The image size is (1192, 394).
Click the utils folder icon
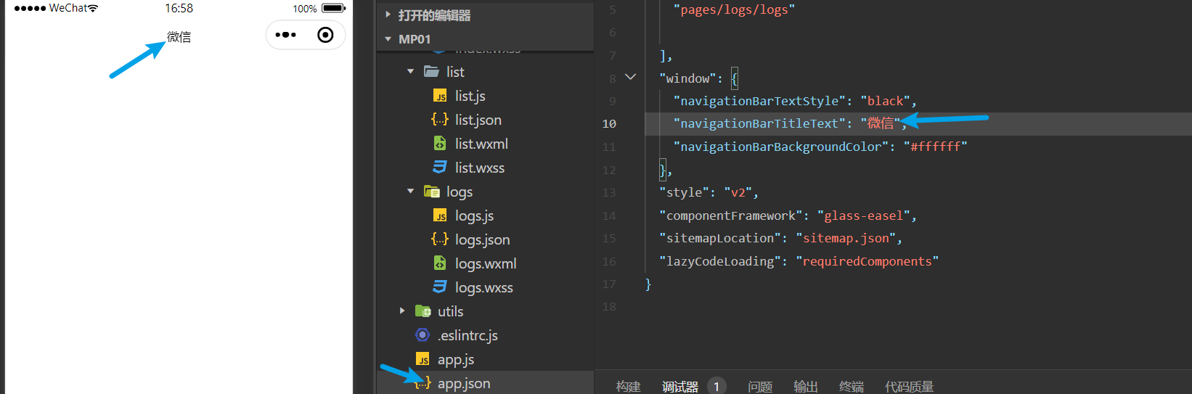pos(423,311)
